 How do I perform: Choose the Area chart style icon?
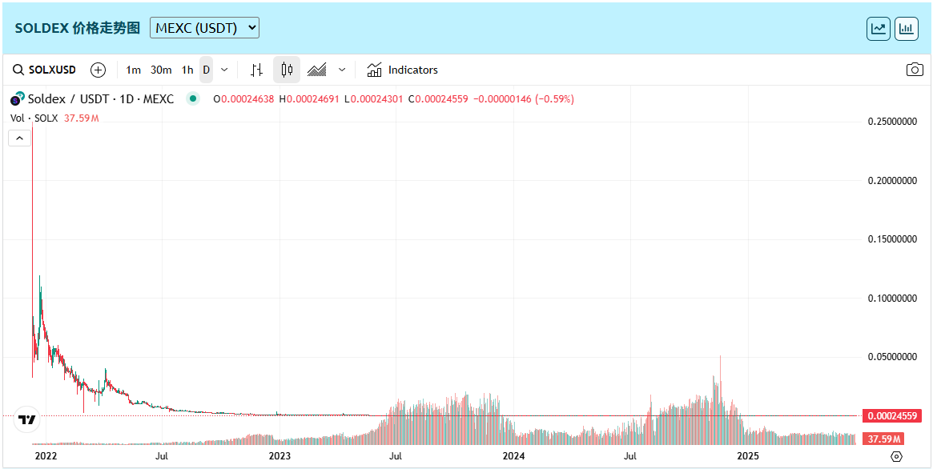point(316,70)
